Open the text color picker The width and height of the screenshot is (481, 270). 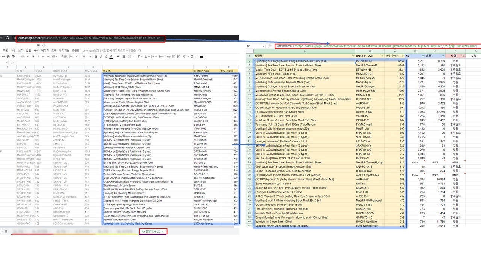(x=111, y=57)
